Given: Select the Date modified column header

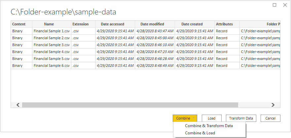Looking at the screenshot, I should [152, 24].
